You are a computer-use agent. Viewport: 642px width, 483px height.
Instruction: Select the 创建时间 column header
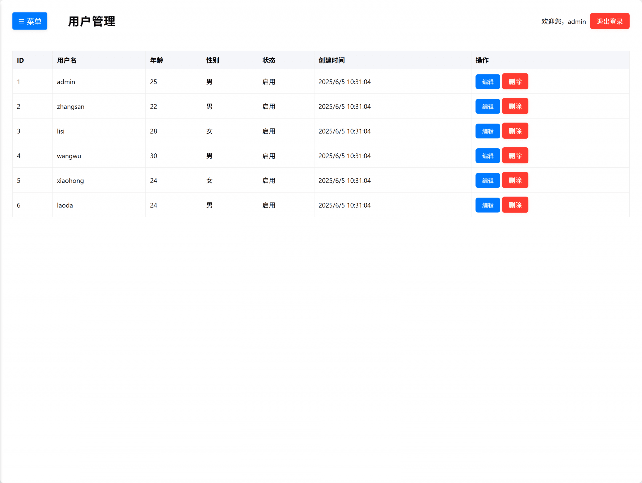pyautogui.click(x=331, y=60)
